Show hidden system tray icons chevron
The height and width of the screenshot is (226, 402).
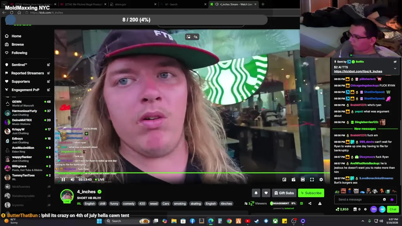point(363,221)
